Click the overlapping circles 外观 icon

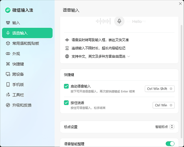coord(8,54)
